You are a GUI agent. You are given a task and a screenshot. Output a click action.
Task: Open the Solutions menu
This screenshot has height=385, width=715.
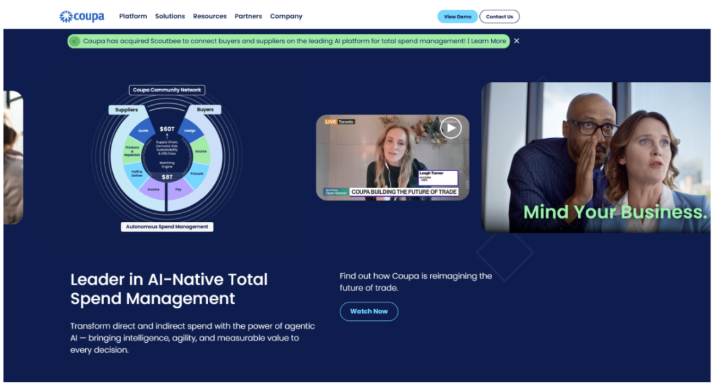click(170, 16)
